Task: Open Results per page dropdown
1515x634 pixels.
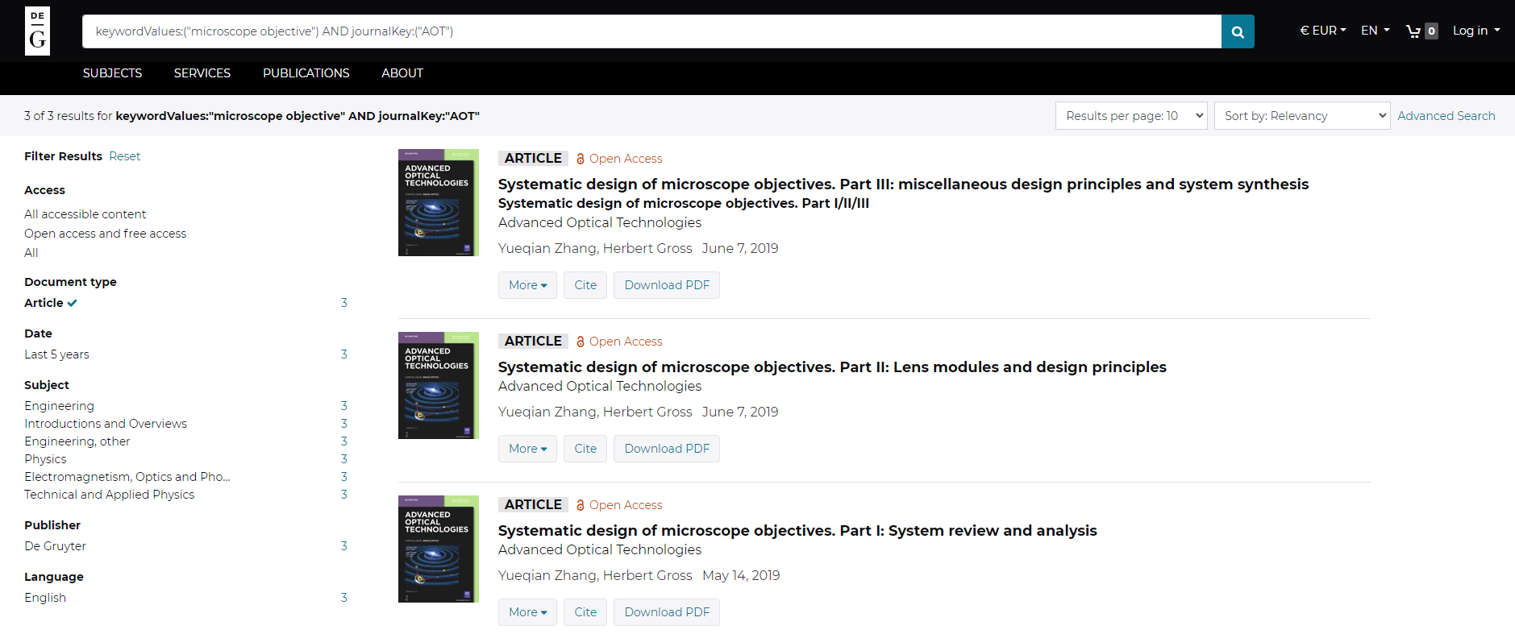Action: click(1131, 116)
